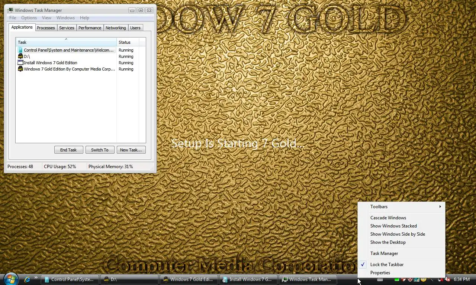Viewport: 476px width, 285px height.
Task: Click CPU Usage: 52% status entry
Action: point(60,167)
